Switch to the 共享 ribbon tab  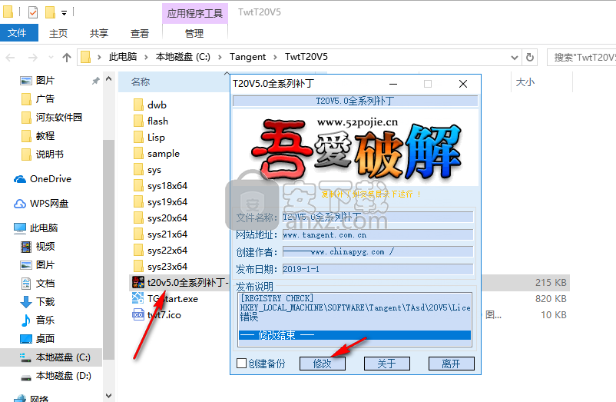pyautogui.click(x=99, y=33)
